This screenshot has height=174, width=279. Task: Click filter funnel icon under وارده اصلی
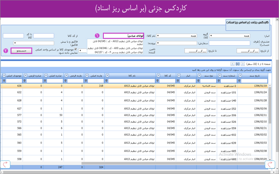[86, 81]
